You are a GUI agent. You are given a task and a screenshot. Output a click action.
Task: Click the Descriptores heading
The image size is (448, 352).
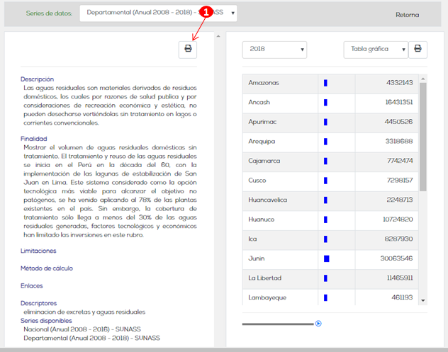pyautogui.click(x=38, y=303)
